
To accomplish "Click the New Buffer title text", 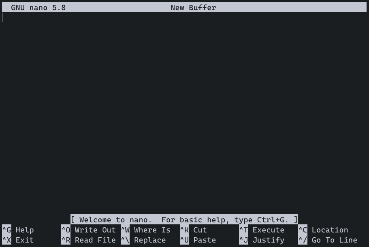I will click(x=193, y=8).
